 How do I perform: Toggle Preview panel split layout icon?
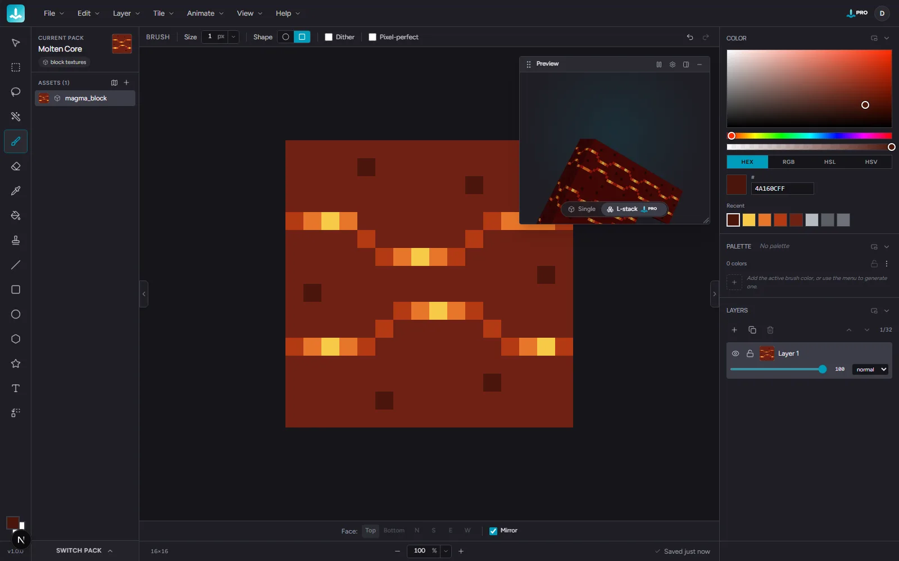pos(686,65)
